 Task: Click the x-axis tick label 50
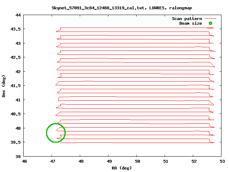(137, 161)
